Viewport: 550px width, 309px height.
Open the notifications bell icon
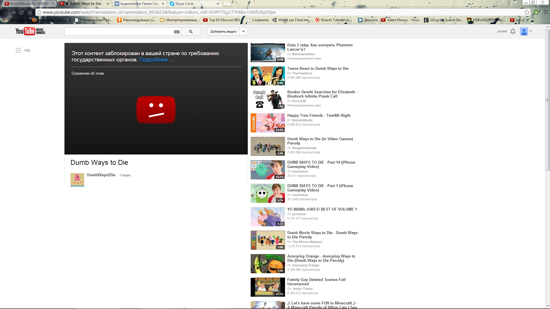[x=513, y=31]
